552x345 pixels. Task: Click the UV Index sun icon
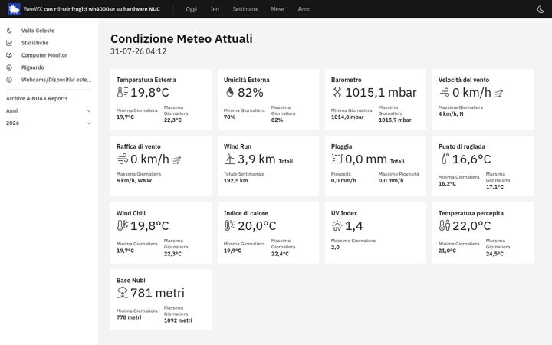(x=337, y=225)
